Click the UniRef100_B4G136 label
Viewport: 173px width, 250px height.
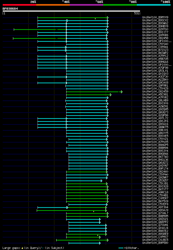click(155, 160)
